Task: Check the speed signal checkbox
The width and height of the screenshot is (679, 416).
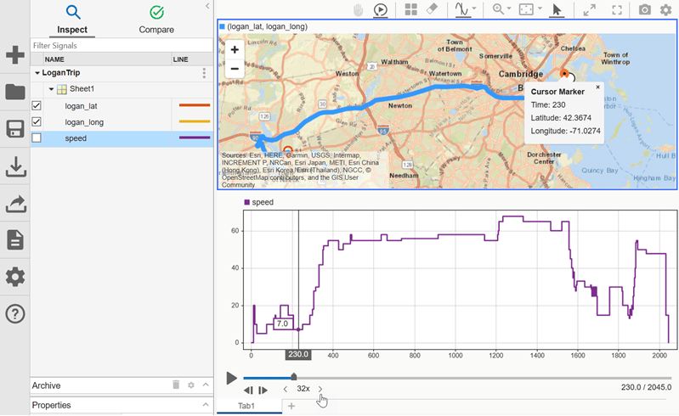Action: 37,138
